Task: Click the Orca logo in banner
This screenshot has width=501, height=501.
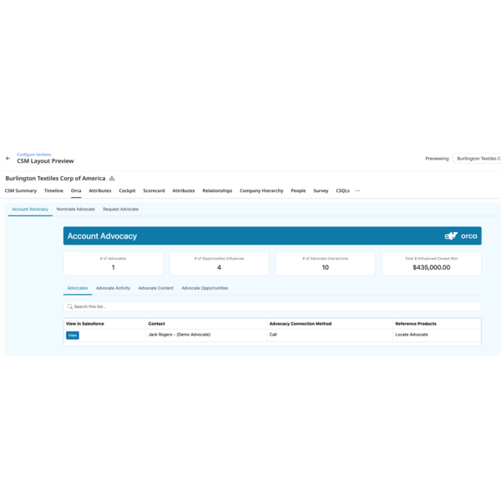Action: 460,235
